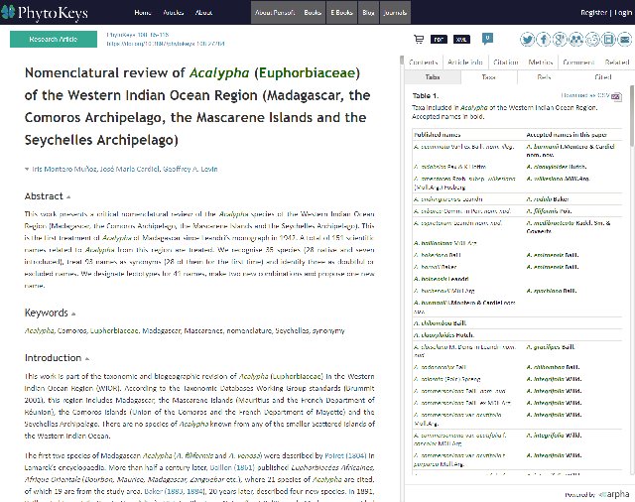Share the article on Google Plus
635x502 pixels.
pos(560,40)
